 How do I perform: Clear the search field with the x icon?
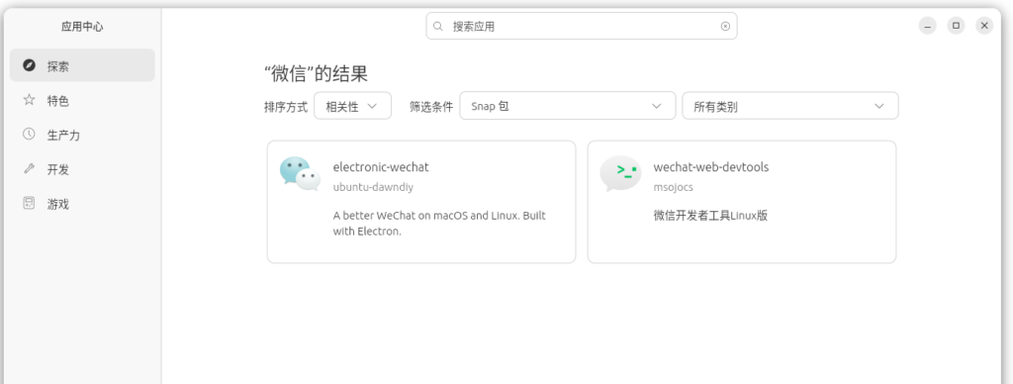point(725,26)
